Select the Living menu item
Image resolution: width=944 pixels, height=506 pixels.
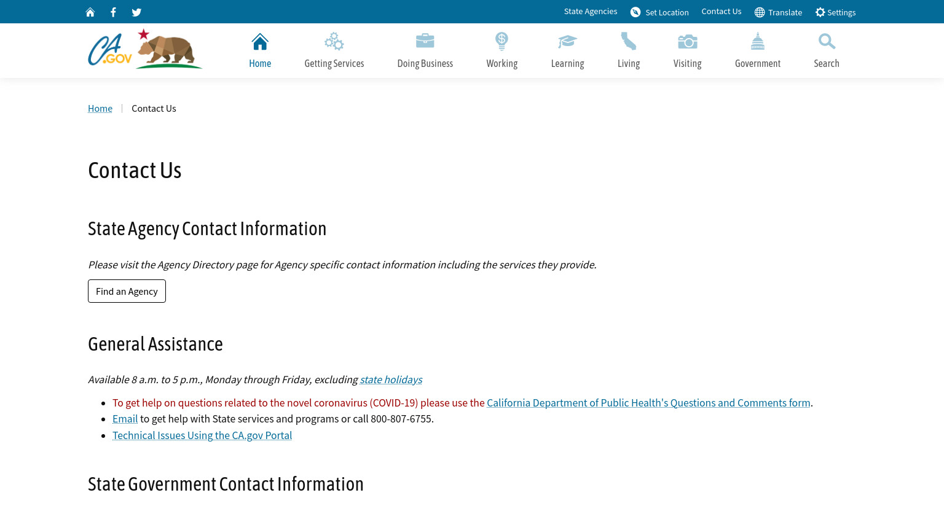[x=629, y=63]
